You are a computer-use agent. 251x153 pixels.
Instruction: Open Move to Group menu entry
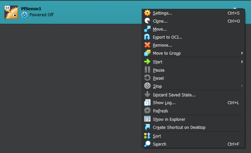click(193, 53)
